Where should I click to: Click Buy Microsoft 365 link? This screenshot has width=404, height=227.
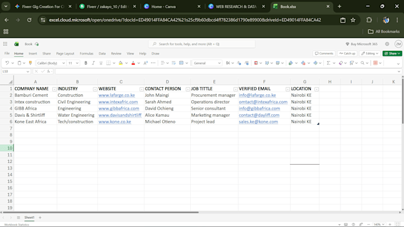(361, 44)
